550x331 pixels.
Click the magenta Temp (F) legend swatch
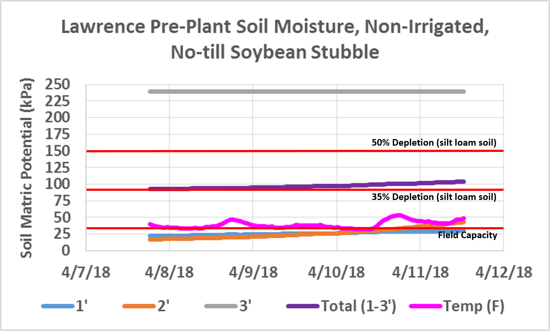[x=425, y=306]
